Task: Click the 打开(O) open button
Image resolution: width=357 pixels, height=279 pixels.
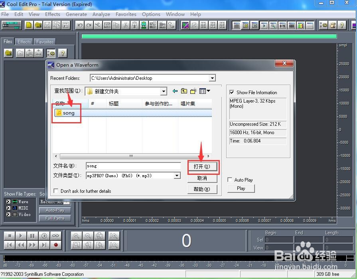Action: pyautogui.click(x=202, y=166)
